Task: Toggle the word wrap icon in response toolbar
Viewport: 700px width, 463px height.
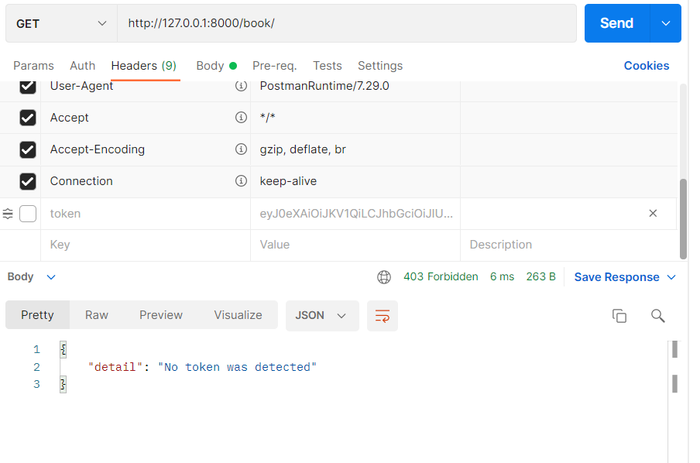Action: pyautogui.click(x=383, y=316)
